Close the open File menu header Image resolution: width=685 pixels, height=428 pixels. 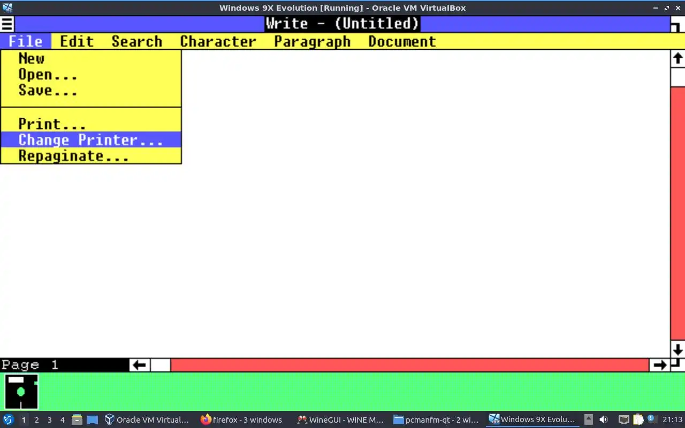tap(26, 41)
